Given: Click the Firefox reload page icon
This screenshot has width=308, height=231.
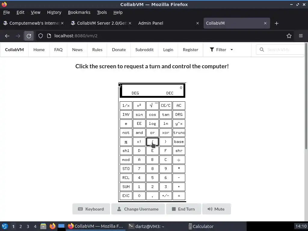Looking at the screenshot, I should tap(29, 36).
